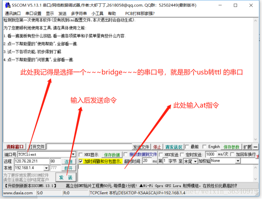Enable the HEX显示 checkbox
262x199 pixels.
(x=81, y=154)
